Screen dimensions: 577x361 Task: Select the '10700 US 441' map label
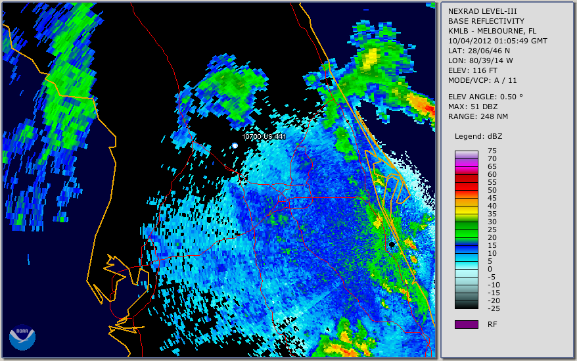[264, 136]
